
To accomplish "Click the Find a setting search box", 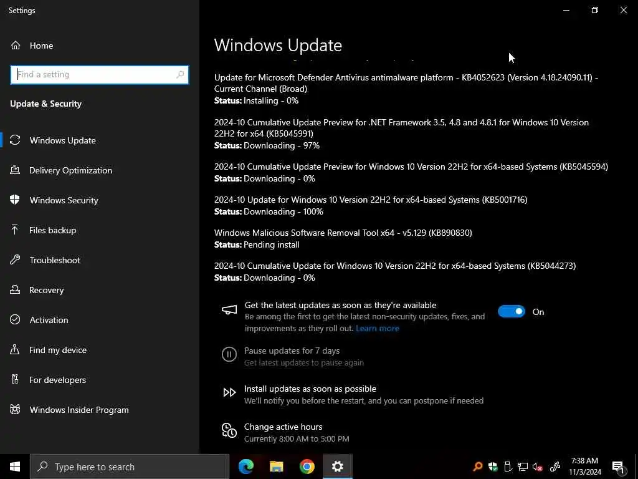I will tap(99, 75).
